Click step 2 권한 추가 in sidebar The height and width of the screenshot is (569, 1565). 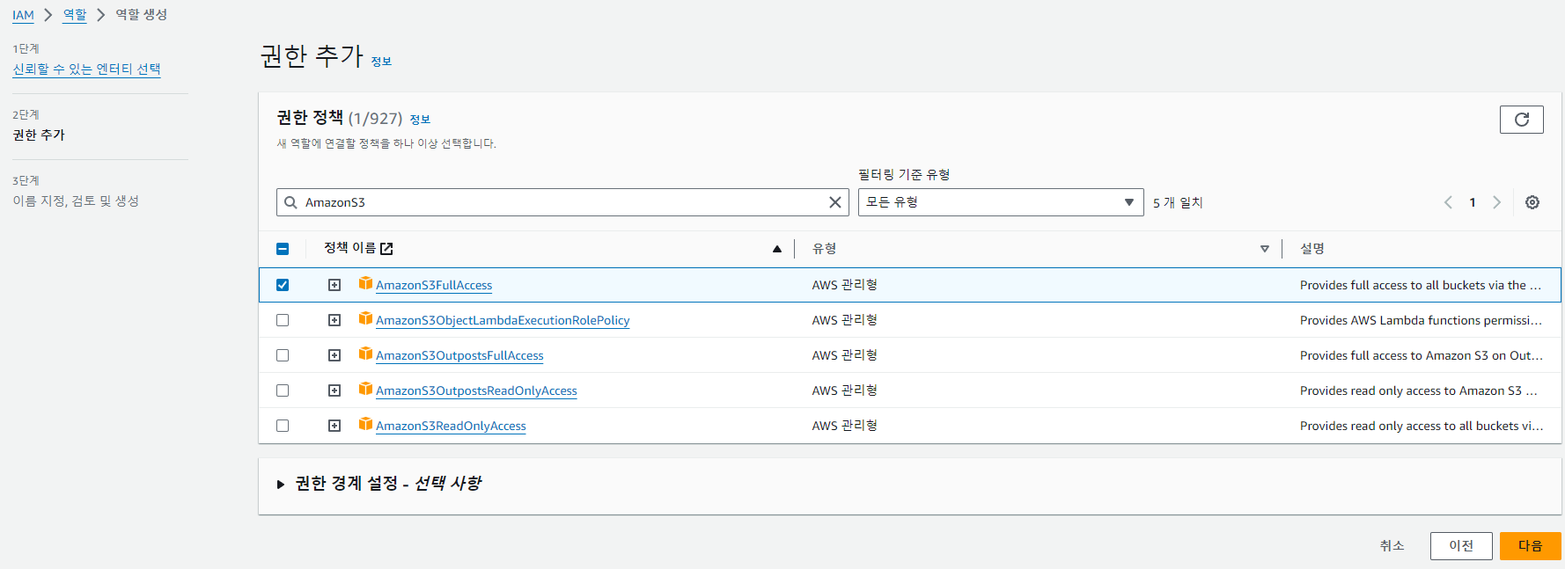point(39,135)
